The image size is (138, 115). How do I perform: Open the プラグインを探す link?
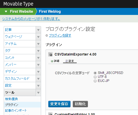tap(60, 36)
